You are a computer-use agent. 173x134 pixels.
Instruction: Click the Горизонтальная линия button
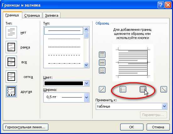pyautogui.click(x=26, y=127)
